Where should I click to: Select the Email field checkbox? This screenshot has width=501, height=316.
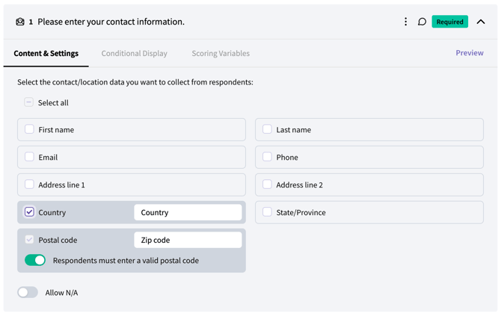click(x=29, y=157)
